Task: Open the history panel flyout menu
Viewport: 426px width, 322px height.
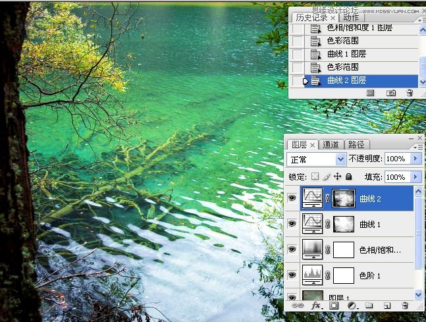Action: tap(422, 20)
